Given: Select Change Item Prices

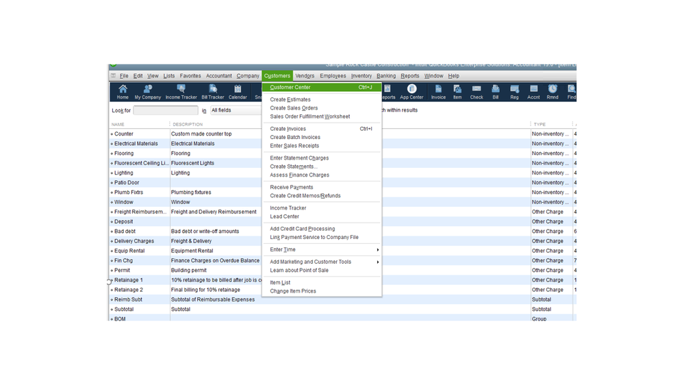Looking at the screenshot, I should (322, 291).
